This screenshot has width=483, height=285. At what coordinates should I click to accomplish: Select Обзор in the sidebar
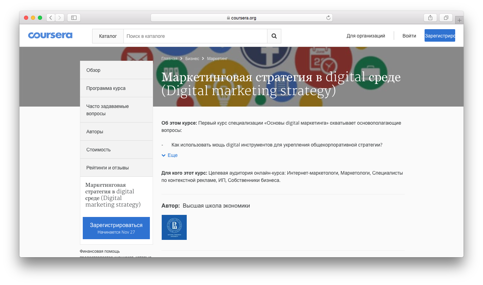(116, 70)
